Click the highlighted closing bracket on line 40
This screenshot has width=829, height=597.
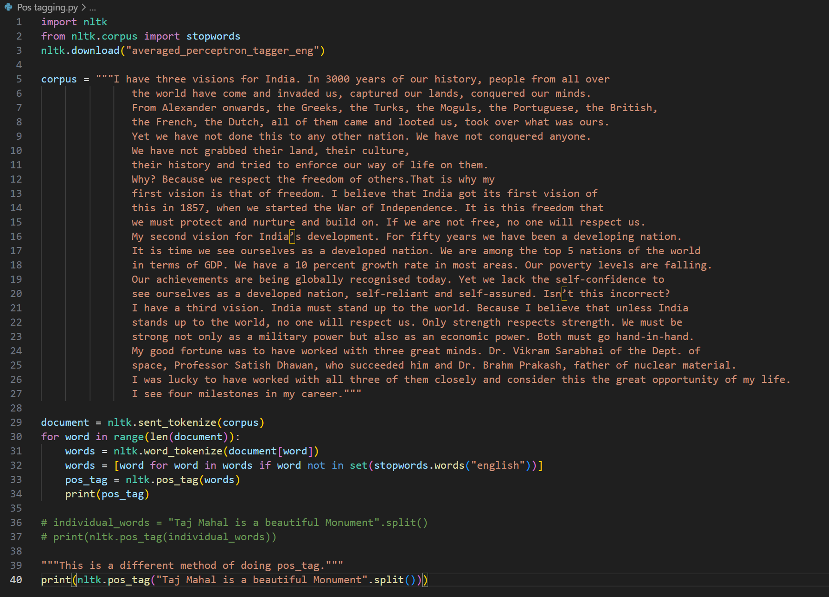click(x=425, y=580)
